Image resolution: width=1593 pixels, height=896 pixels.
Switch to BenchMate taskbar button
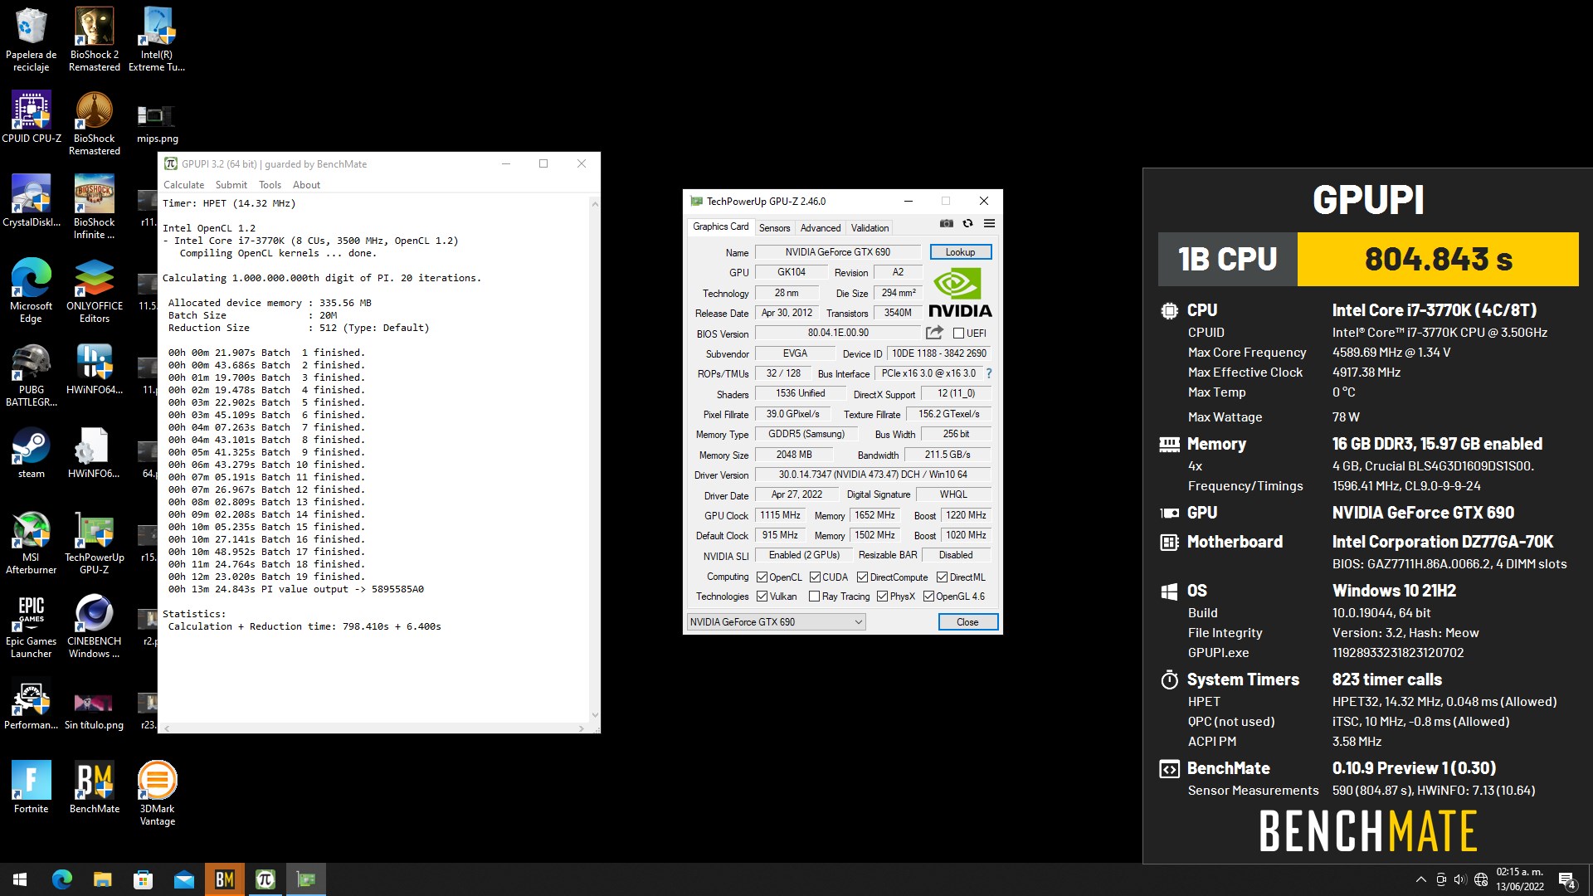pos(224,879)
